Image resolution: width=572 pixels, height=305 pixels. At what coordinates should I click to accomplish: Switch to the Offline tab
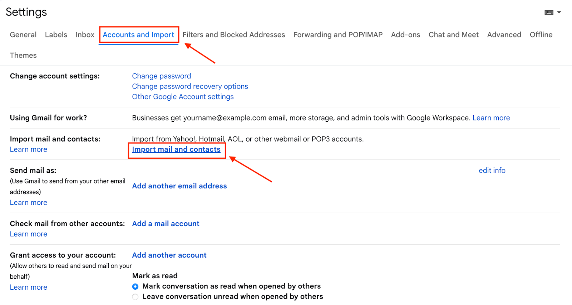click(541, 35)
